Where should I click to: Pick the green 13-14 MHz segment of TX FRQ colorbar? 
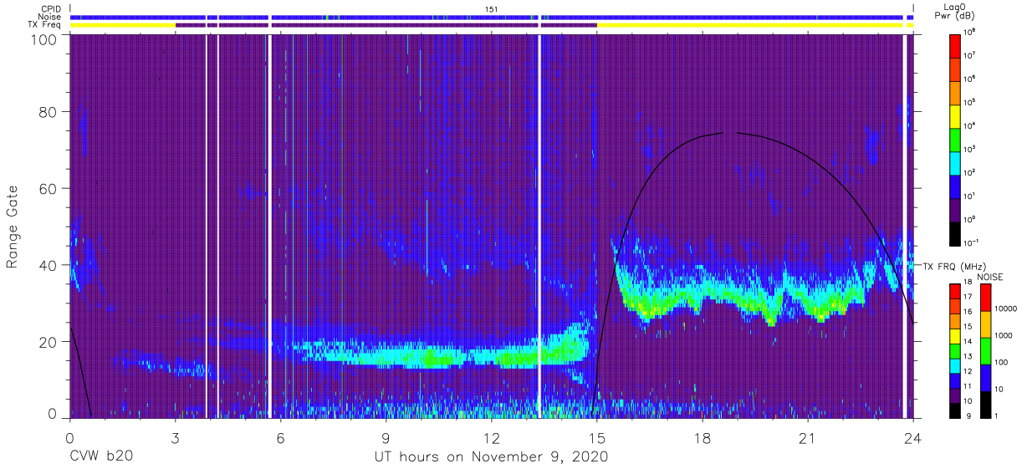click(x=955, y=351)
